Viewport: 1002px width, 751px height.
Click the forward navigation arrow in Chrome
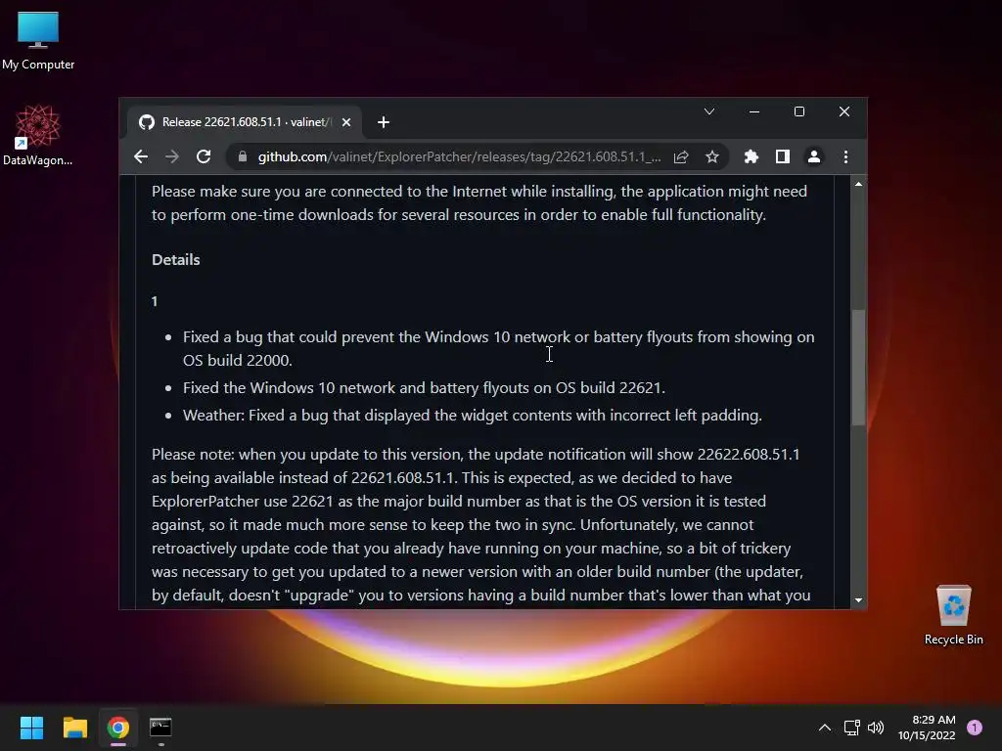(172, 156)
